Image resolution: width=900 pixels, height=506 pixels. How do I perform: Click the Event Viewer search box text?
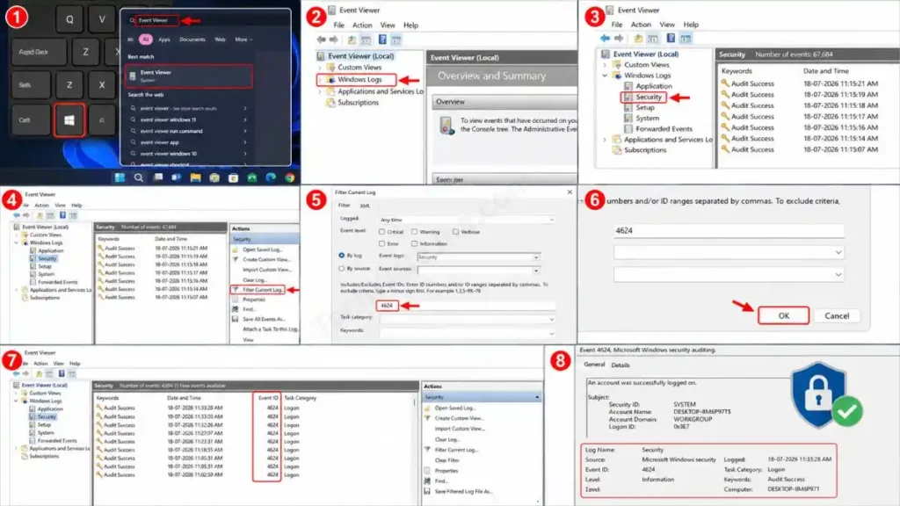153,20
